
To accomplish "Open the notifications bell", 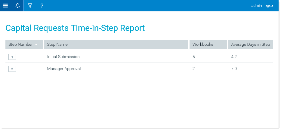I will (17, 6).
